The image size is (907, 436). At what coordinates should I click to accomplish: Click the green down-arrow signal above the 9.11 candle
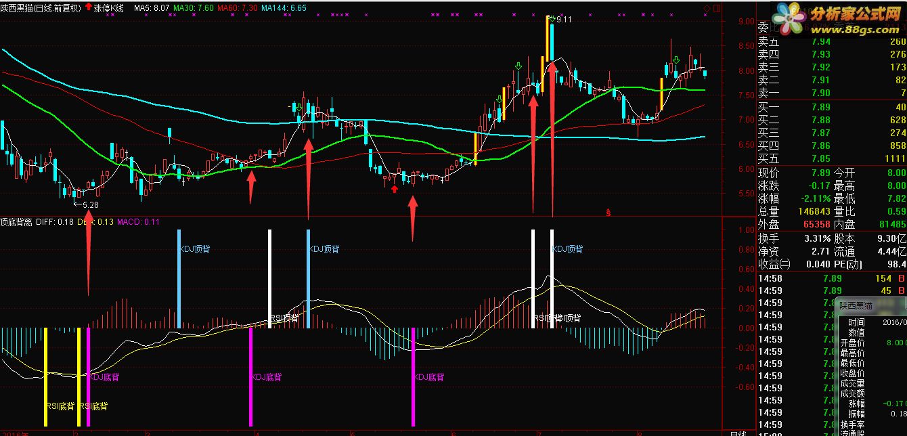click(x=552, y=18)
